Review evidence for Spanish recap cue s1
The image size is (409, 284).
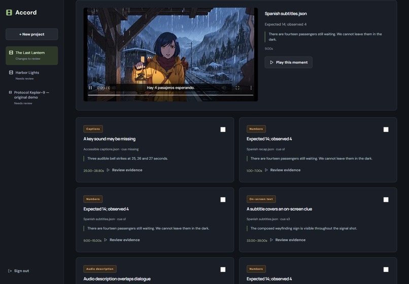click(283, 170)
